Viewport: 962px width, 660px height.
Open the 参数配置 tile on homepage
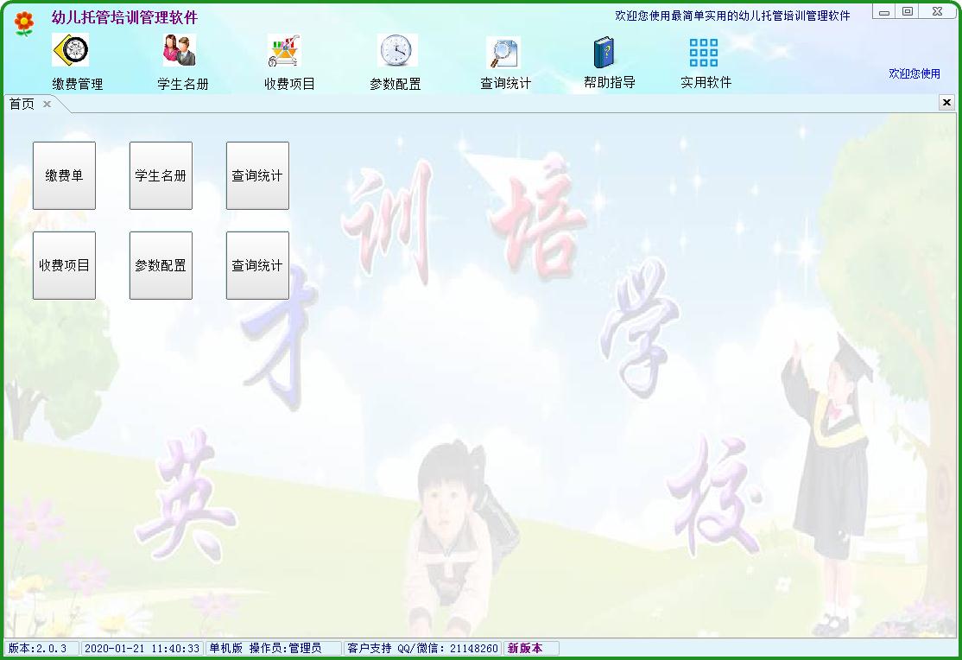pyautogui.click(x=161, y=265)
